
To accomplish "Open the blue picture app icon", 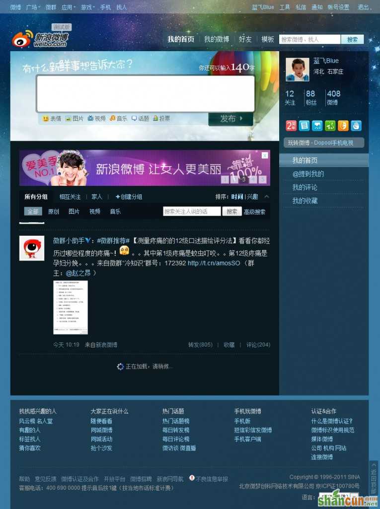I will [x=317, y=126].
